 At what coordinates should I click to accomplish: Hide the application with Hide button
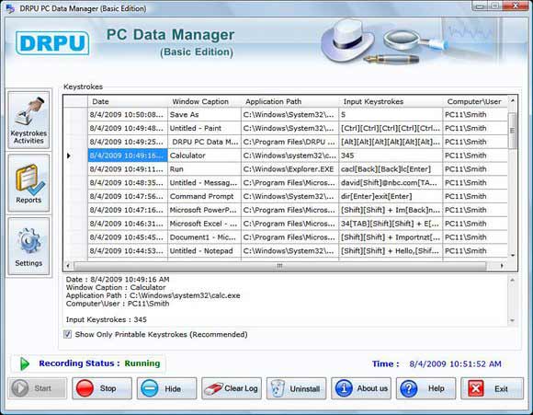166,388
